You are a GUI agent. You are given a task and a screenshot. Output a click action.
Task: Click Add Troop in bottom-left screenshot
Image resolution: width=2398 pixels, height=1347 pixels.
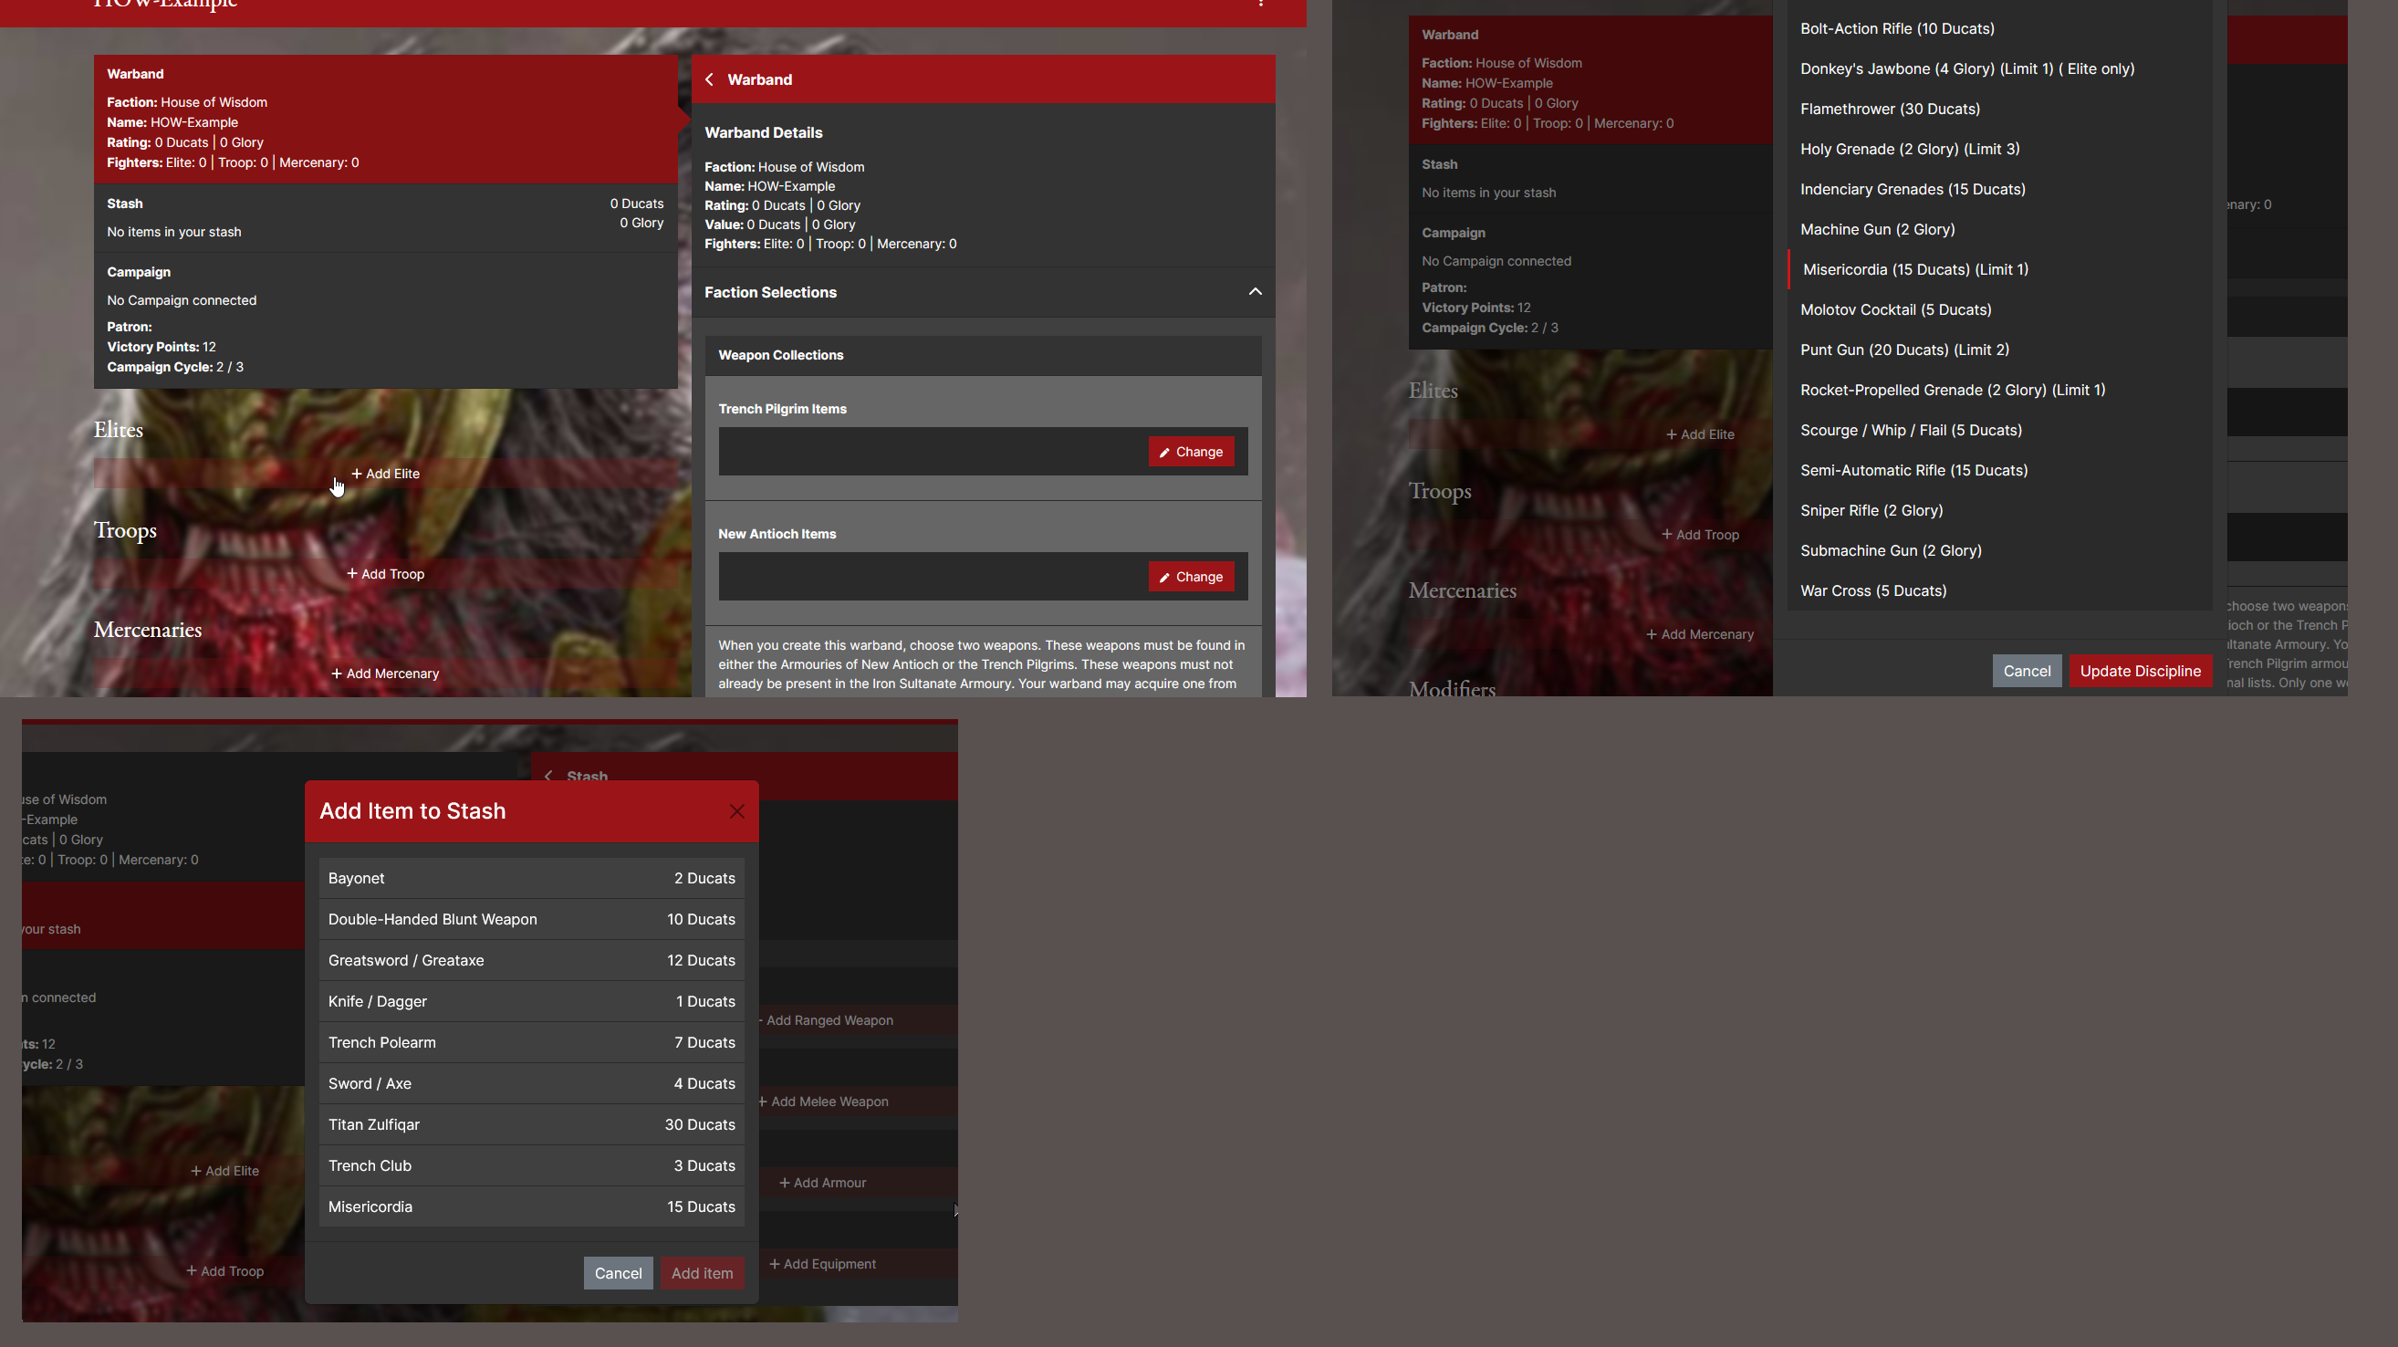tap(225, 1270)
